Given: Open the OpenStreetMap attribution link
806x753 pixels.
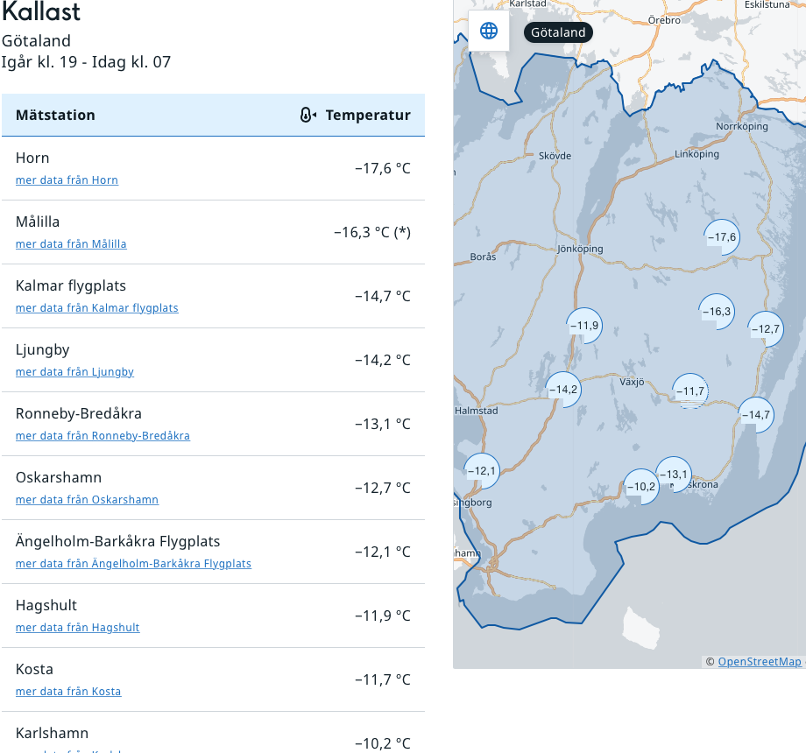Looking at the screenshot, I should point(759,662).
